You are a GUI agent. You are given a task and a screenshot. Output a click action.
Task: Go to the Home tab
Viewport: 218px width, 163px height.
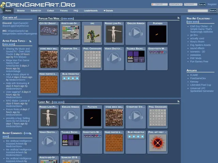click(8, 11)
